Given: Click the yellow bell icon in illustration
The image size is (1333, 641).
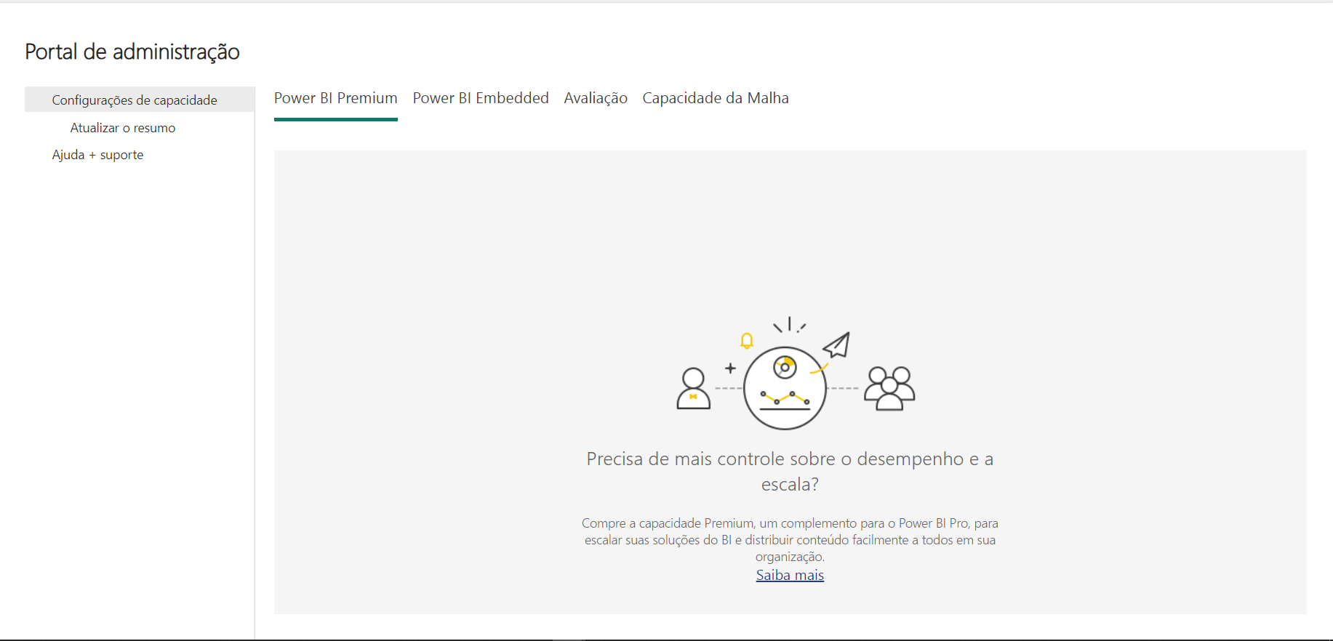Looking at the screenshot, I should pyautogui.click(x=746, y=340).
